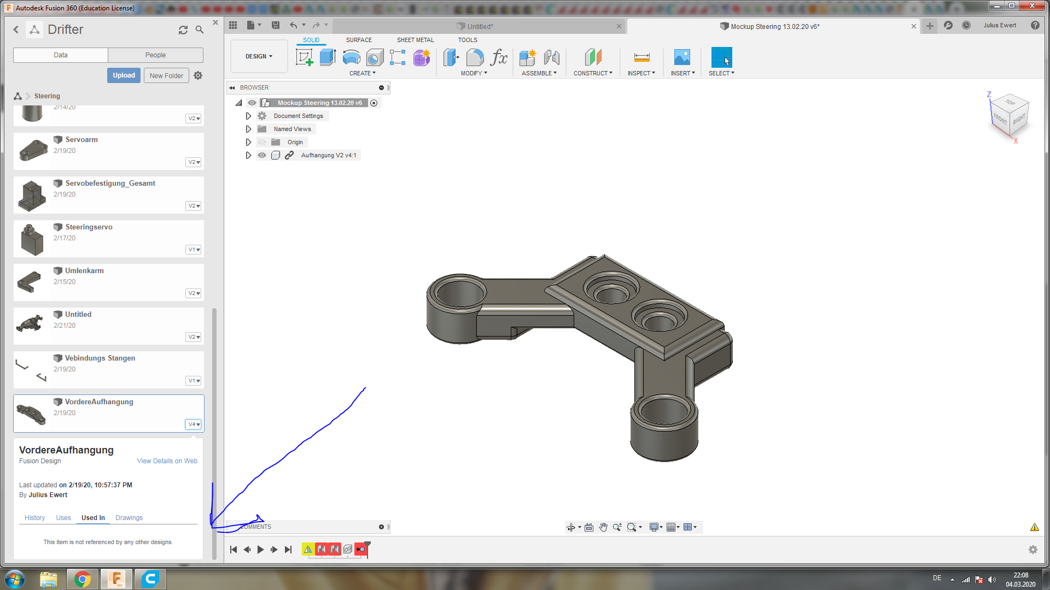Viewport: 1050px width, 590px height.
Task: Save the document using the disk icon
Action: (276, 25)
